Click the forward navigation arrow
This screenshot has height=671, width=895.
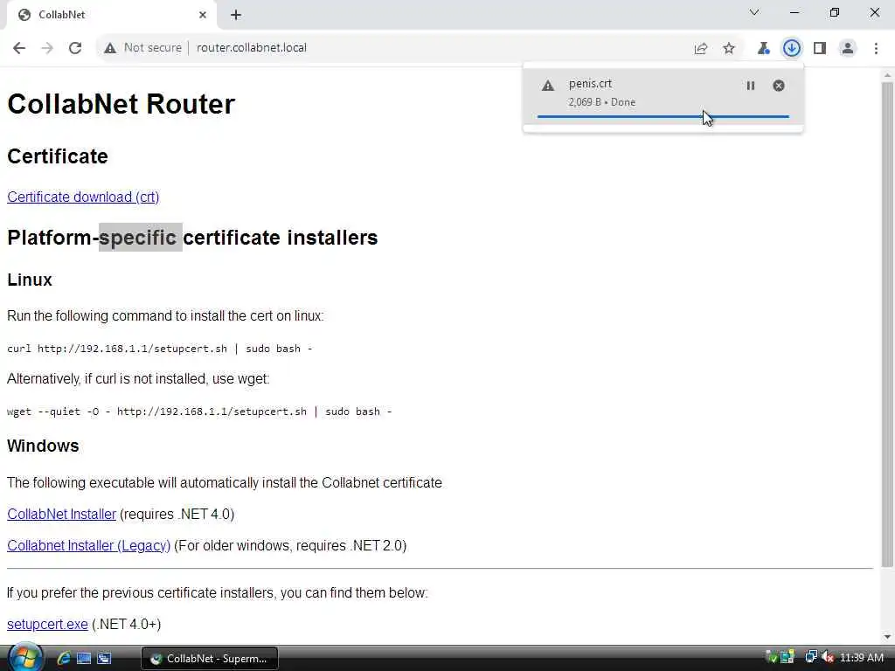[x=47, y=48]
